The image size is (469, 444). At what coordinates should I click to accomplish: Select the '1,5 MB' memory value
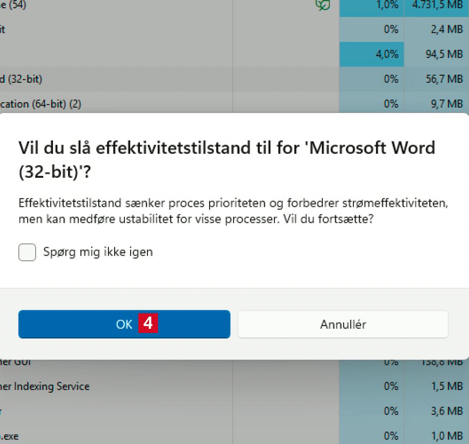[447, 386]
